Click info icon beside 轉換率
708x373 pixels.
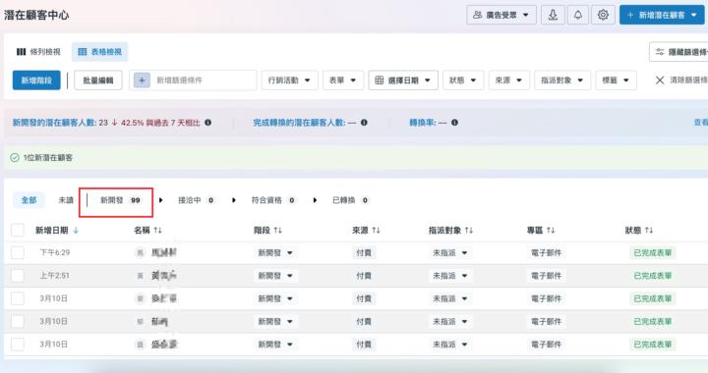click(x=454, y=123)
